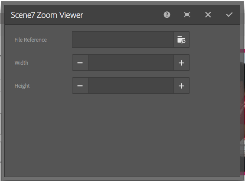The height and width of the screenshot is (181, 245).
Task: Browse assets with the folder search icon
Action: pos(182,39)
